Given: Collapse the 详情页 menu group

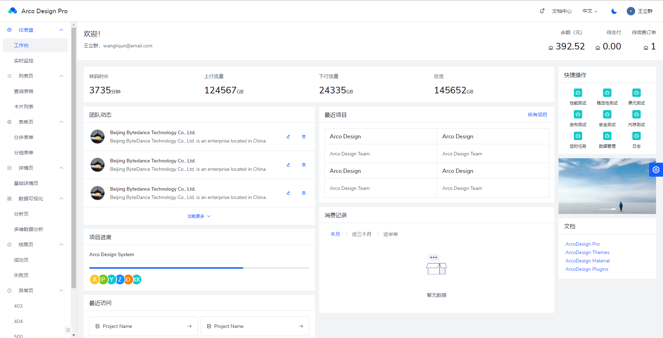Looking at the screenshot, I should click(x=35, y=168).
